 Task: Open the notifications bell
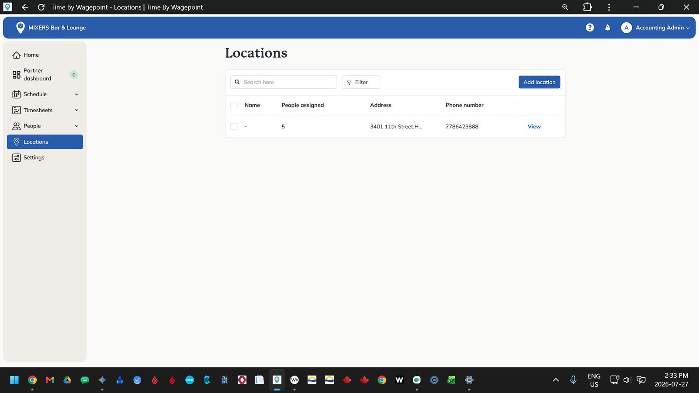pos(608,28)
